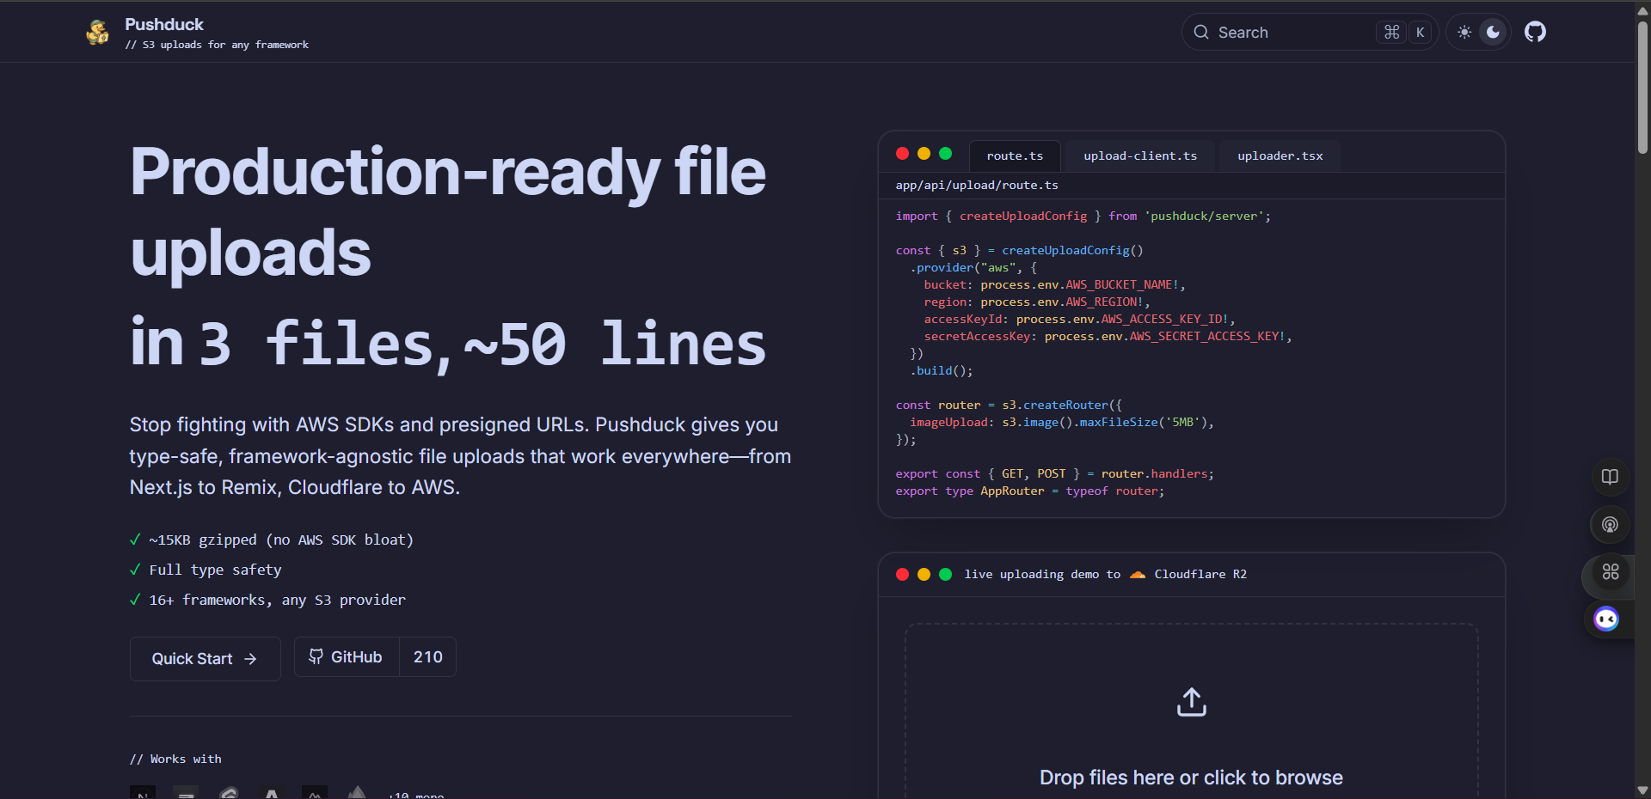Click the '.provider("aws", {' code line
The image size is (1651, 799).
tap(973, 267)
